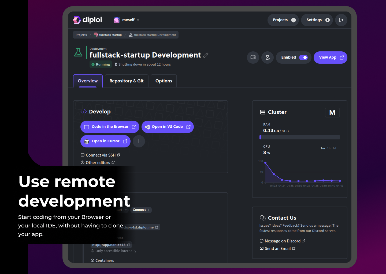Open Settings from the top bar
This screenshot has width=386, height=274.
pyautogui.click(x=317, y=20)
